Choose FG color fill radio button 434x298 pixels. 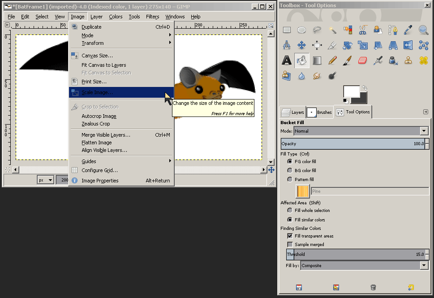pos(290,161)
